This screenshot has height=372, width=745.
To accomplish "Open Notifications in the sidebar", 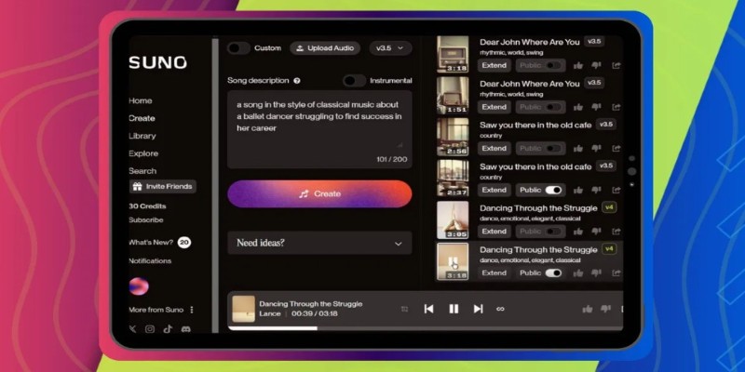I will 150,261.
